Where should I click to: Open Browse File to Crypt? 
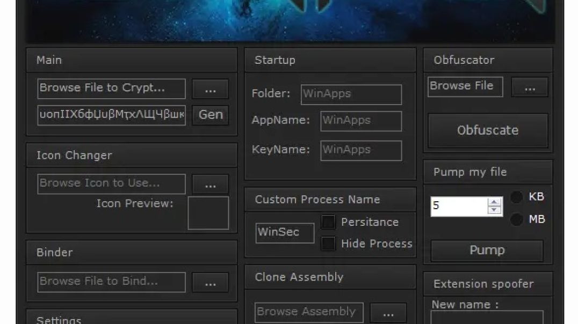tap(111, 88)
